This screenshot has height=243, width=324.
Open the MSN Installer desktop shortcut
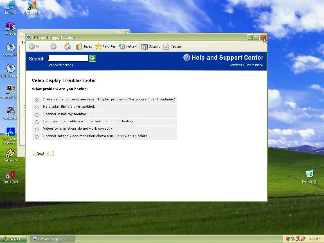pos(32,8)
